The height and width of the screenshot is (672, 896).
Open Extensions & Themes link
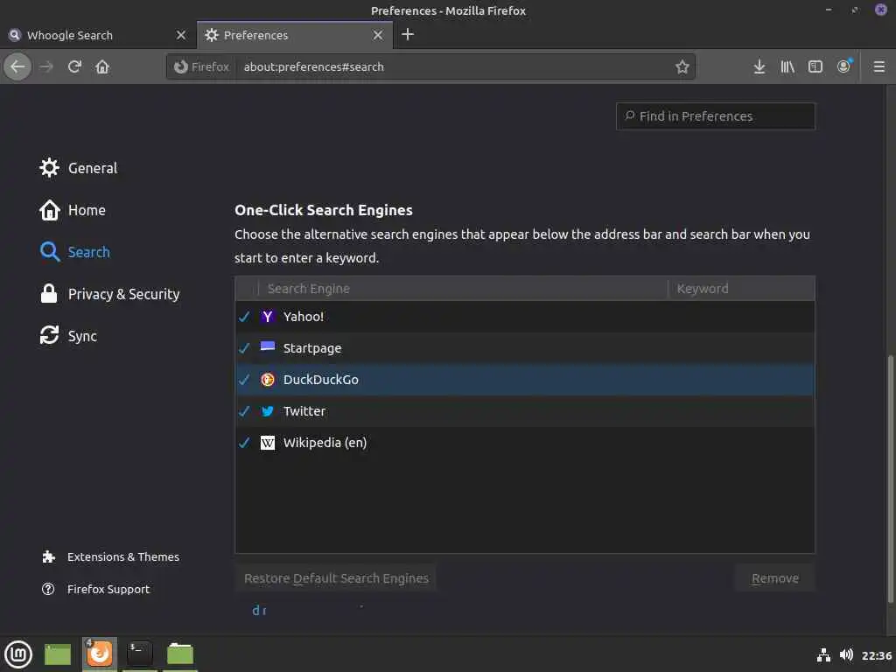111,556
